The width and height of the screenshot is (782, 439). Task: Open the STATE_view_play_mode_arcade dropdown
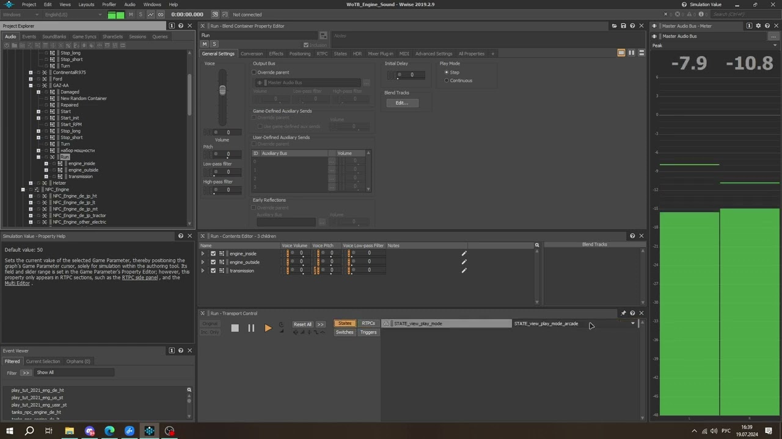point(574,324)
